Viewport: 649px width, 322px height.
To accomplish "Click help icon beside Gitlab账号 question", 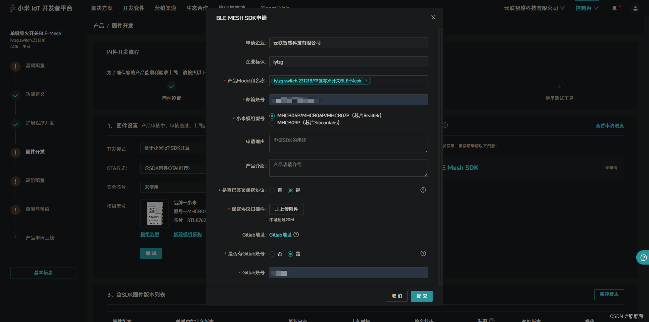I will pyautogui.click(x=423, y=253).
